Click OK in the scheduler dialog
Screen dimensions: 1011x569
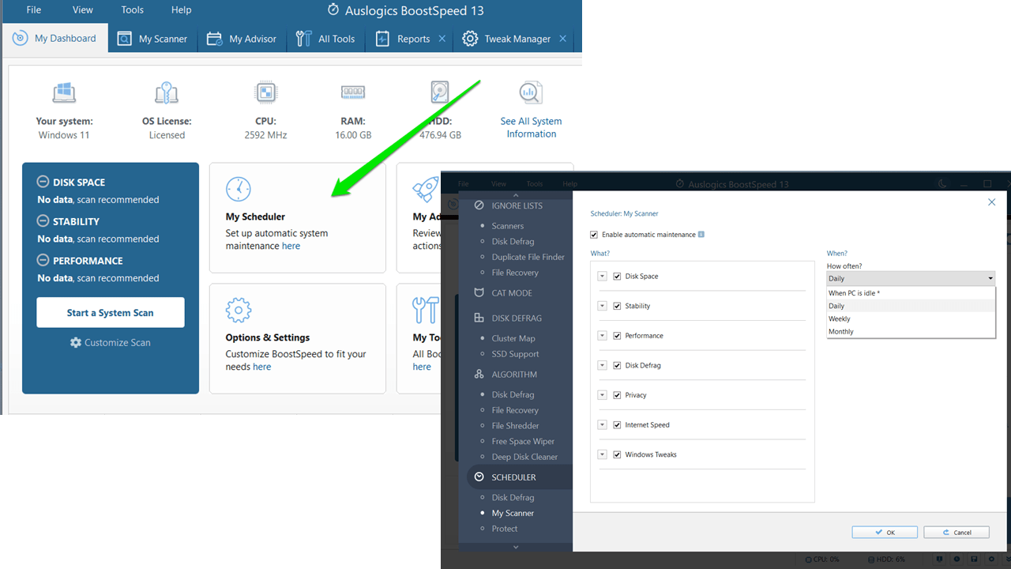pos(885,533)
